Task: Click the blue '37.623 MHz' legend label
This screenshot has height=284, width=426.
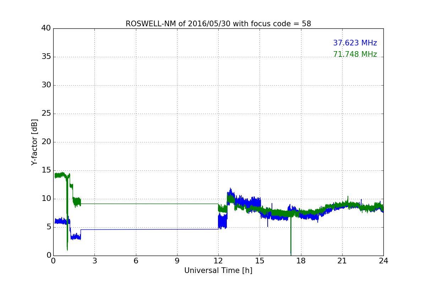Action: click(355, 43)
